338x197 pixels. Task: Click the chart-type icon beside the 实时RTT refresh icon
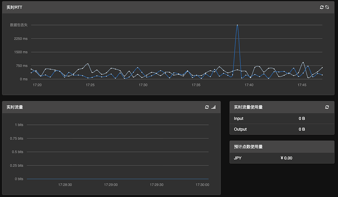(x=327, y=7)
